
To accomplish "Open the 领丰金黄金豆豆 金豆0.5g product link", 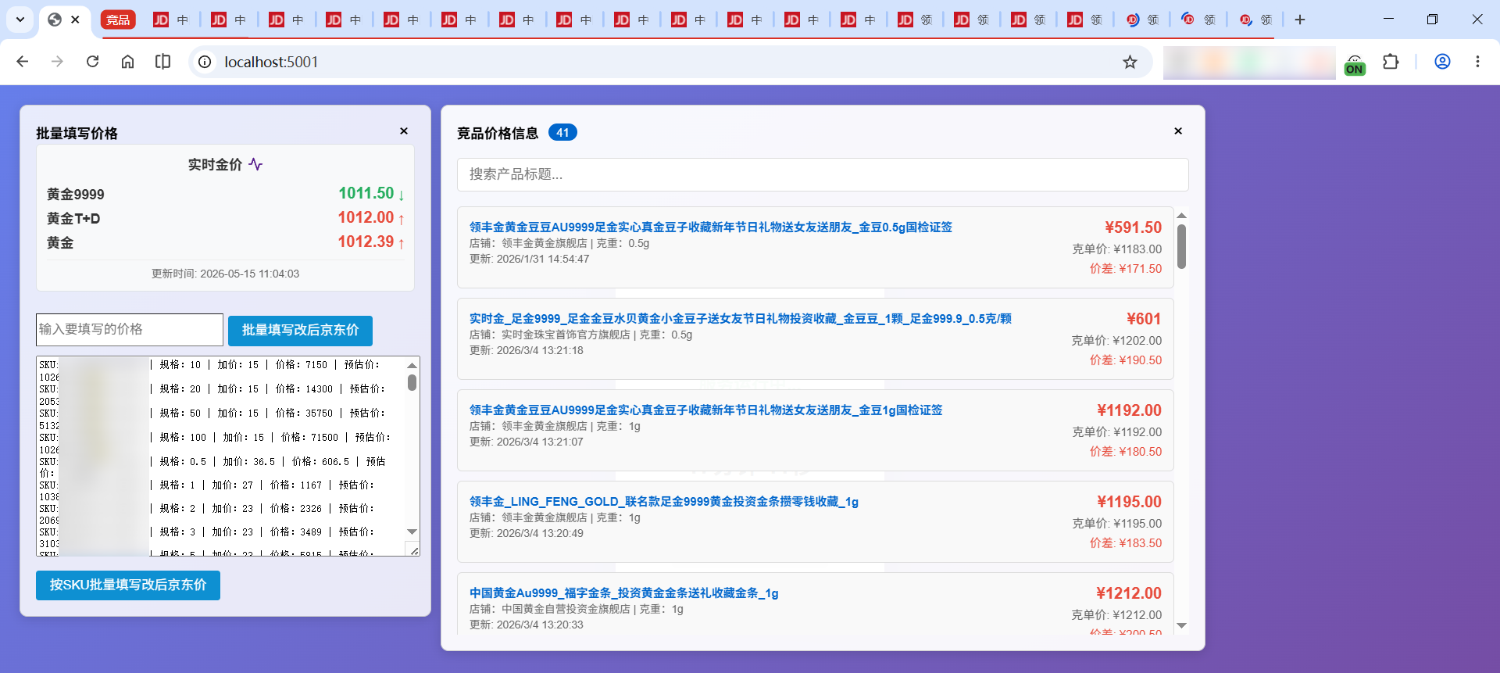I will [710, 227].
